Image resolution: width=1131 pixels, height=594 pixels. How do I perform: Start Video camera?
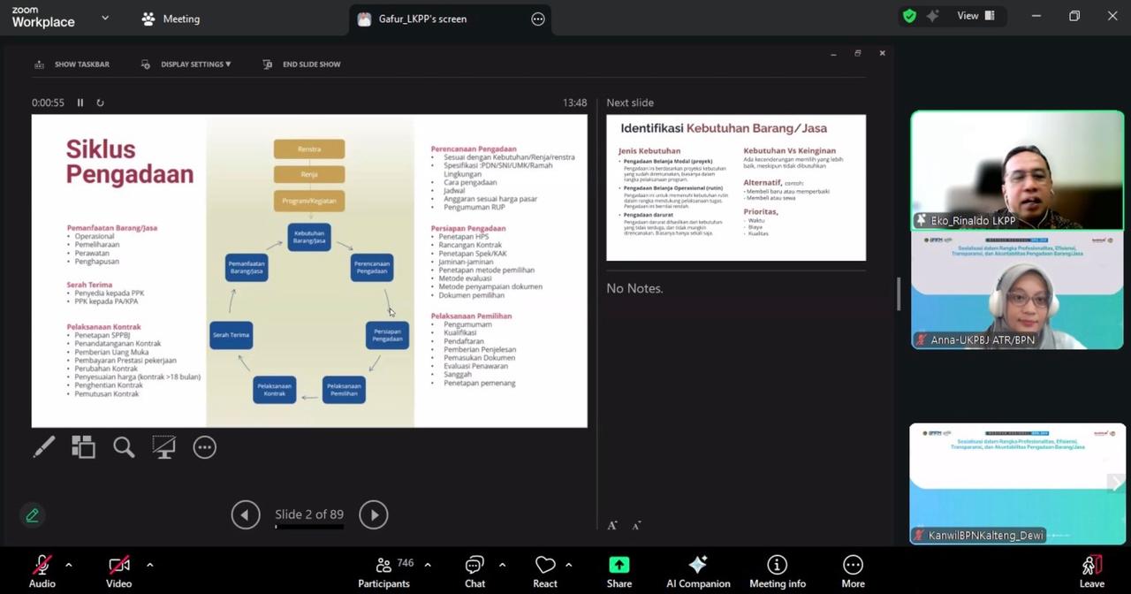point(118,571)
